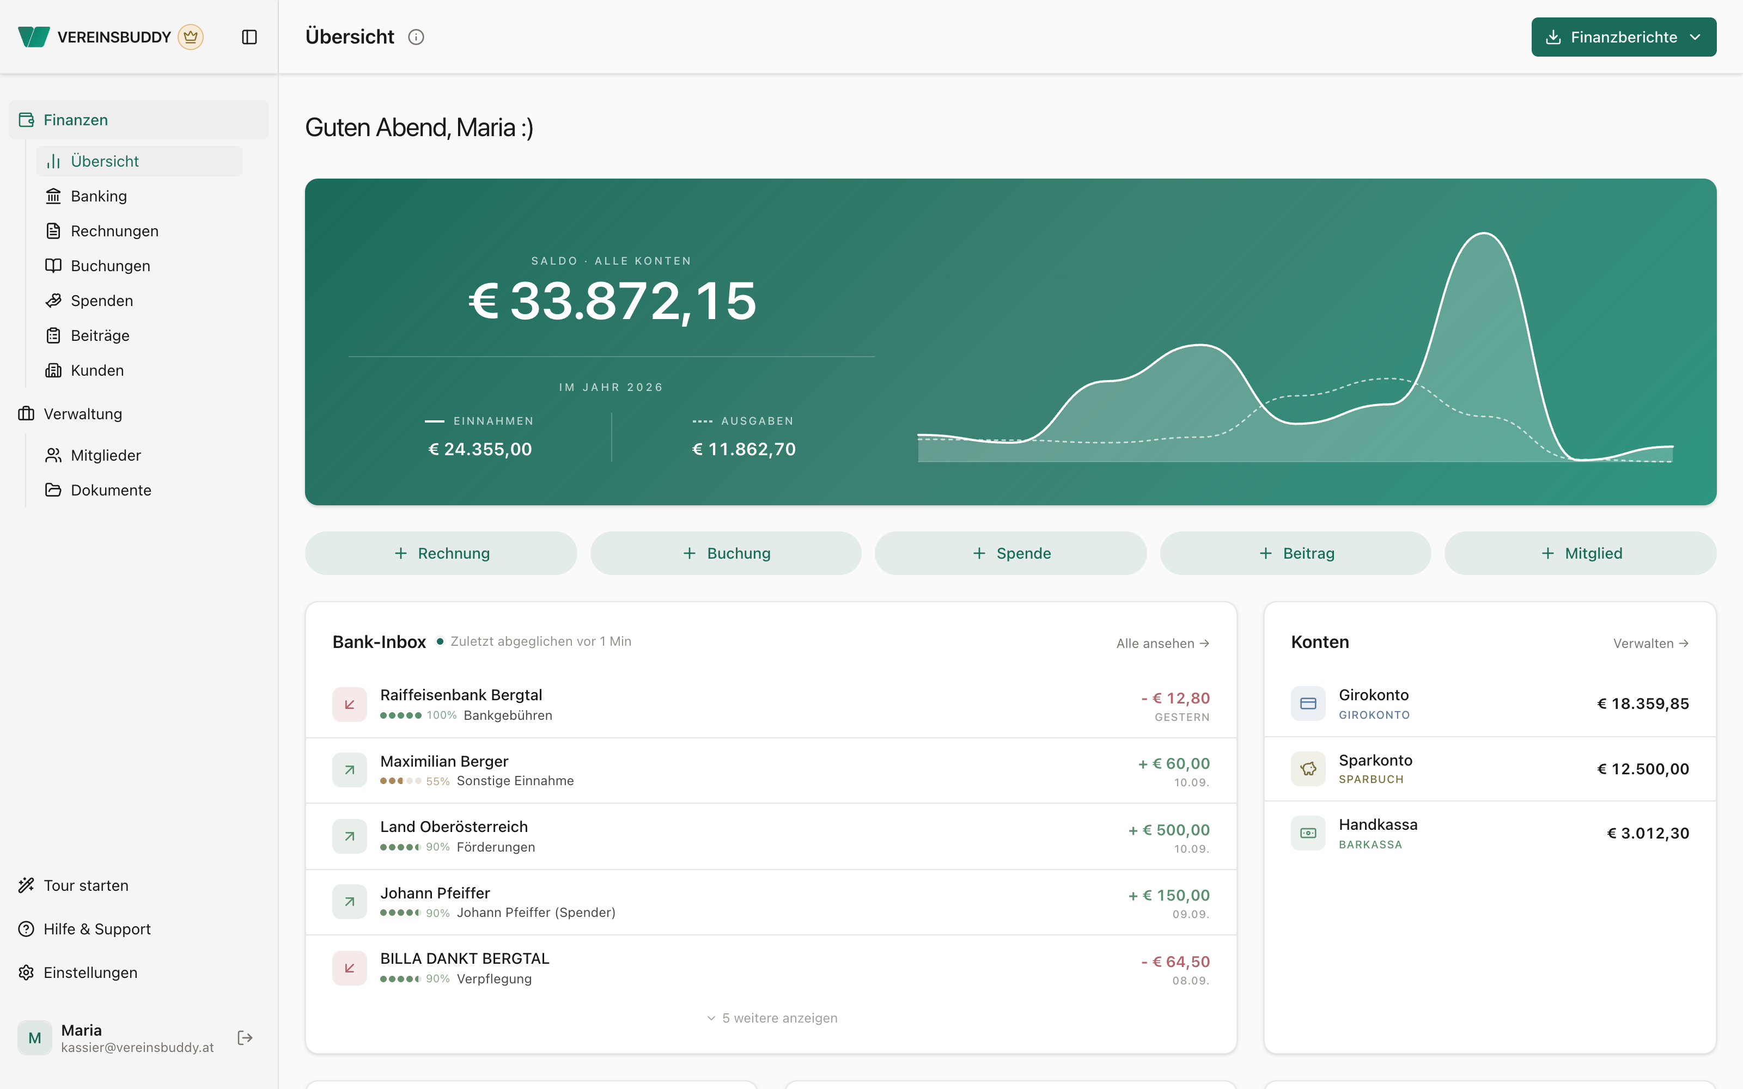The width and height of the screenshot is (1743, 1089).
Task: Add a new Spende
Action: (x=1010, y=553)
